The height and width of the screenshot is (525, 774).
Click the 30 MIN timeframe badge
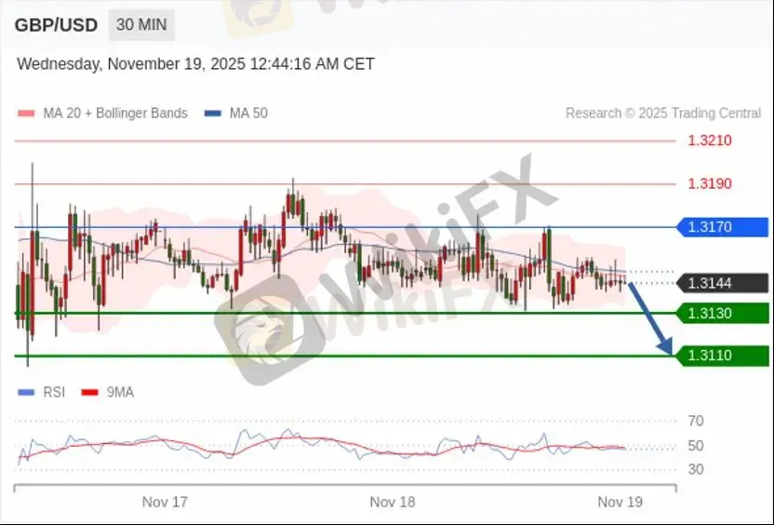pos(141,25)
